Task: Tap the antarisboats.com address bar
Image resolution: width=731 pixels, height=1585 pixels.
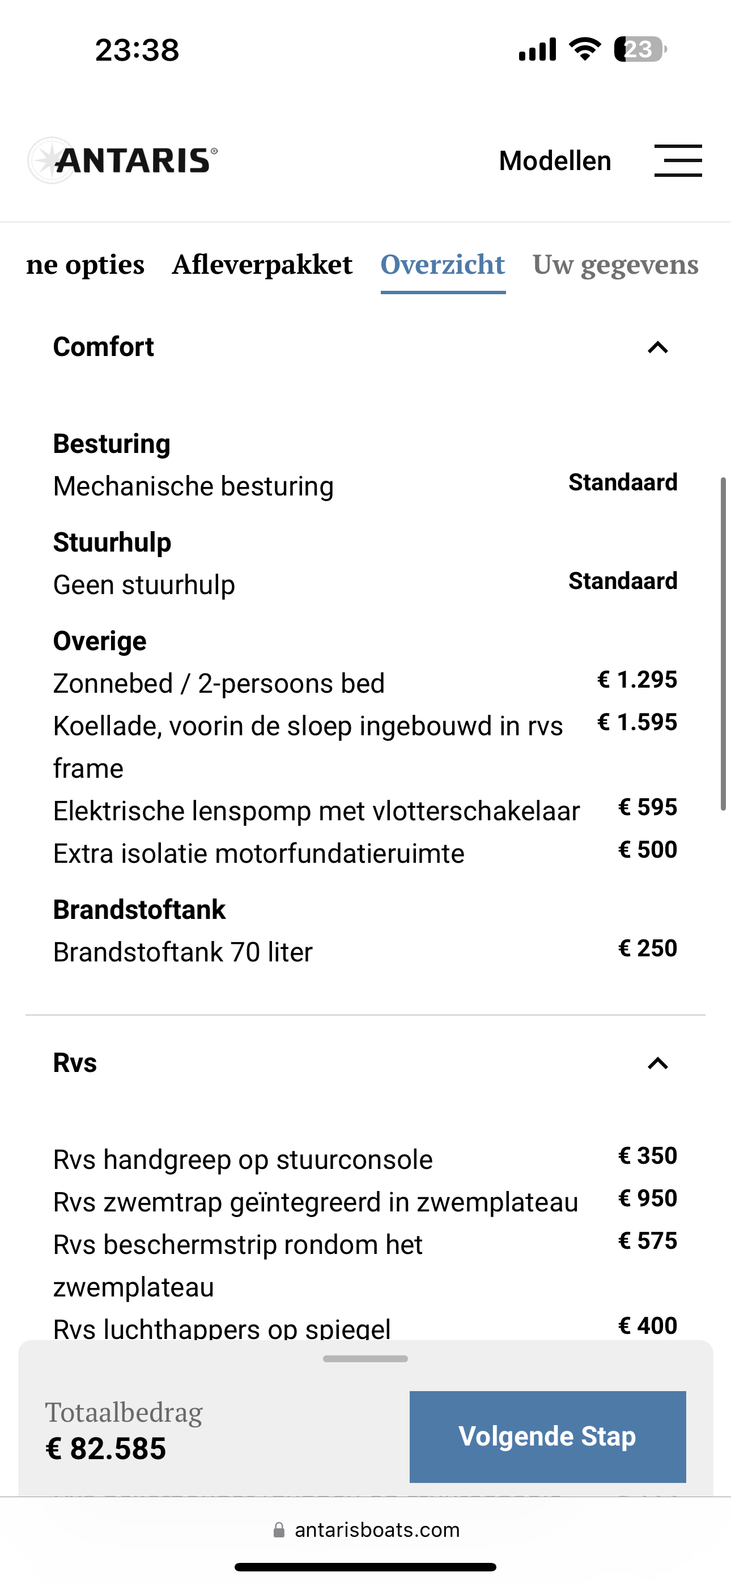Action: click(x=377, y=1529)
